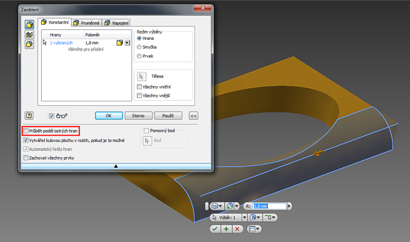
Task: Collapse the dialog with << button
Action: click(x=193, y=115)
